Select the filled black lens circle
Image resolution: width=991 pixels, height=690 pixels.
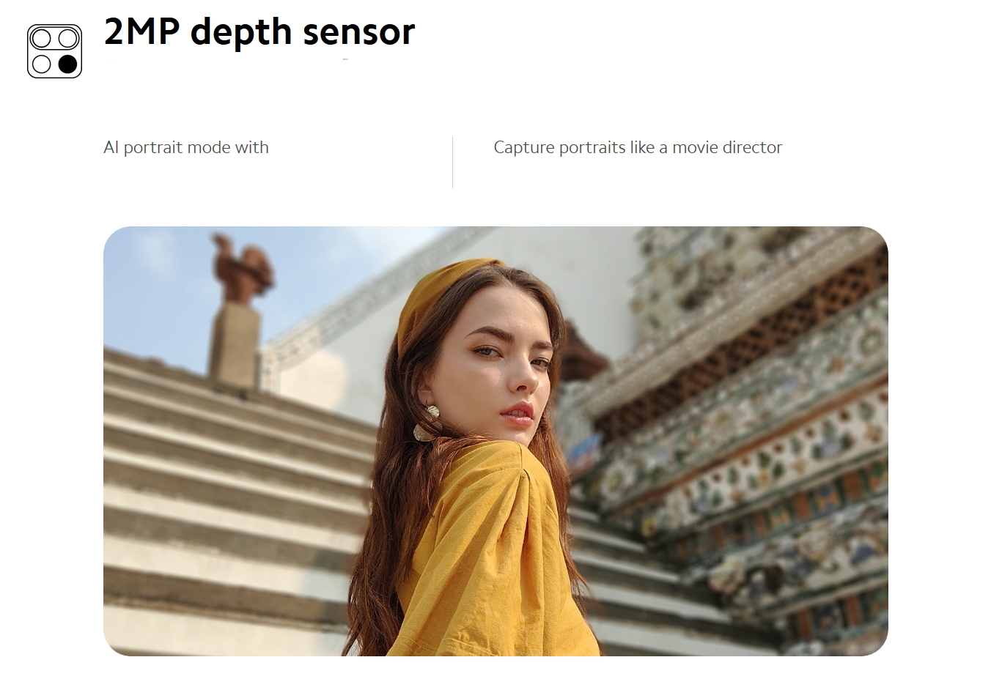[x=67, y=64]
